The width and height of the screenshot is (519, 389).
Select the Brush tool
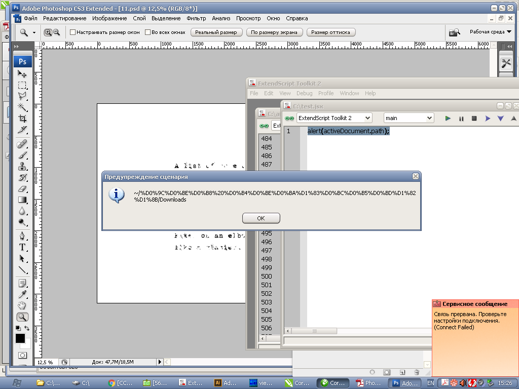(x=22, y=155)
